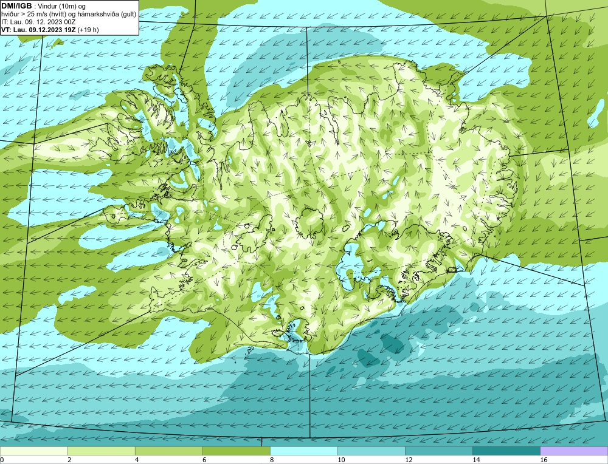The image size is (608, 464).
Task: Click legend scale label "4"
Action: click(x=137, y=460)
